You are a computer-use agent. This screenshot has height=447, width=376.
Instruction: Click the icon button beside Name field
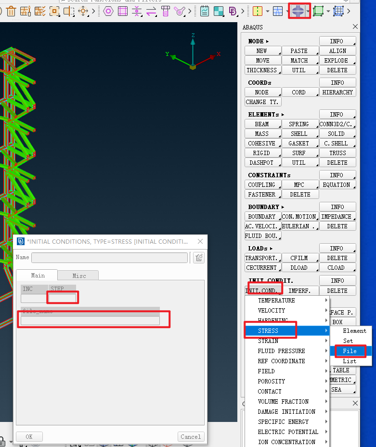point(198,258)
